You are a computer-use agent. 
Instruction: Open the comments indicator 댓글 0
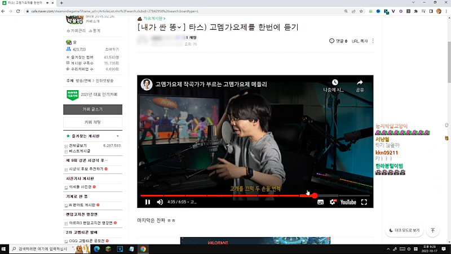point(338,41)
